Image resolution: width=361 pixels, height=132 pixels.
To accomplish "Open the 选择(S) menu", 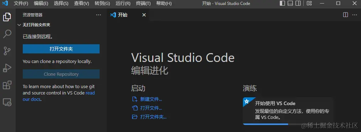I will [x=61, y=4].
